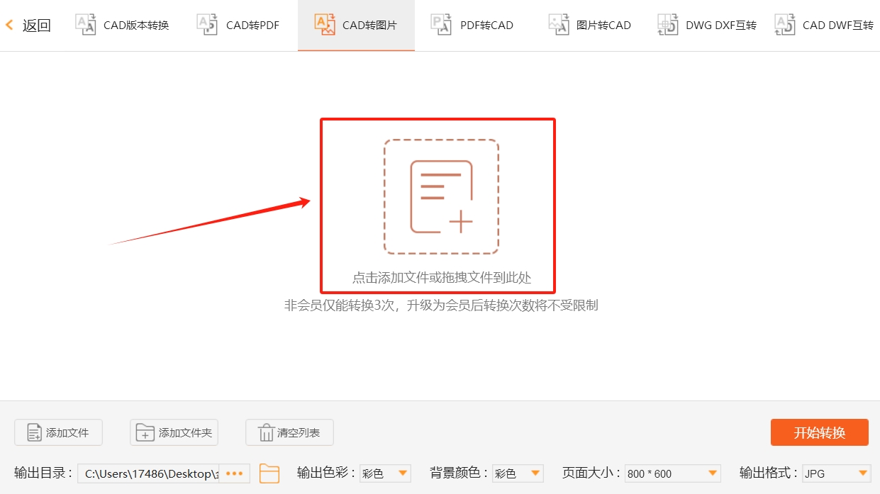Click the CAD转图片 tab icon
Screen dimensions: 880x494
[x=325, y=25]
